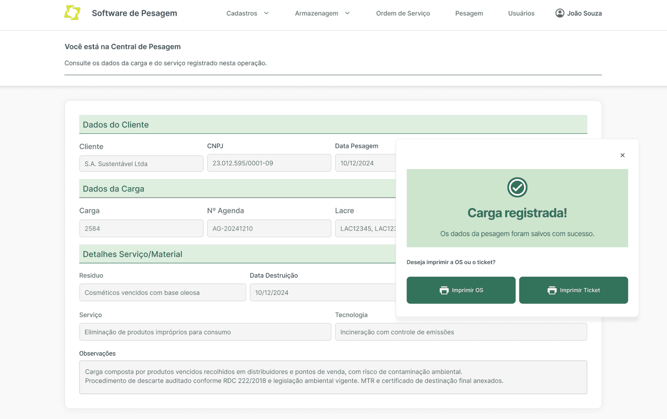Click the Carga registrada! heading
The image size is (667, 419).
coord(517,213)
